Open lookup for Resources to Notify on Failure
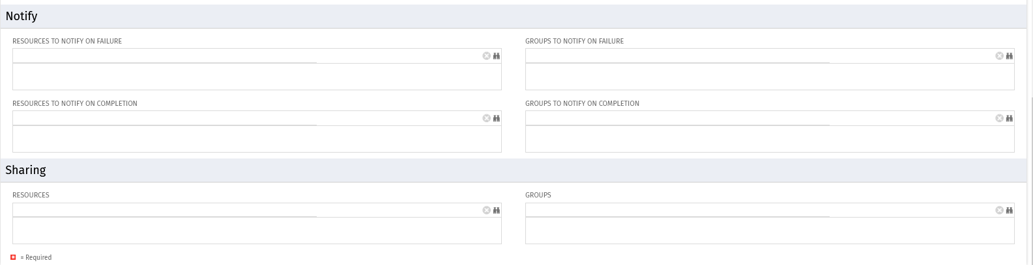The image size is (1033, 265). pyautogui.click(x=497, y=56)
